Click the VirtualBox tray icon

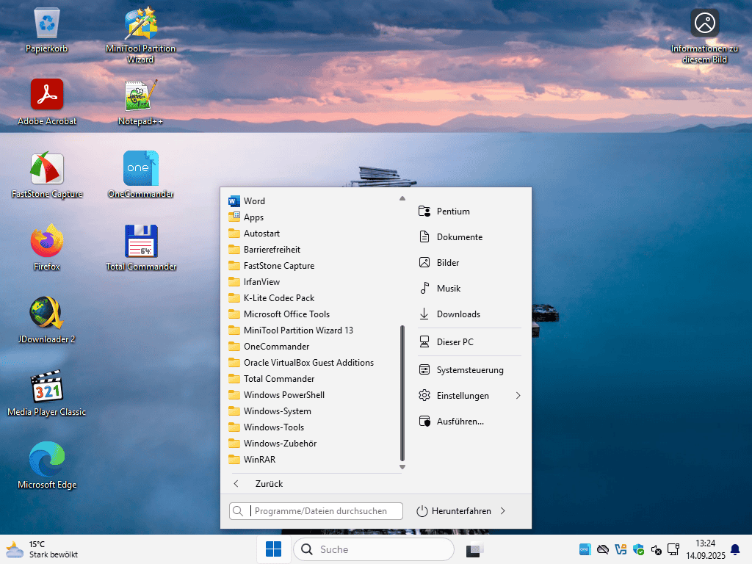click(621, 549)
